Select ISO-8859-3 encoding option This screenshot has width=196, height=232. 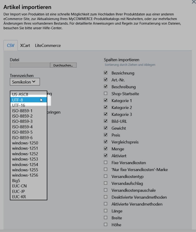click(x=29, y=121)
